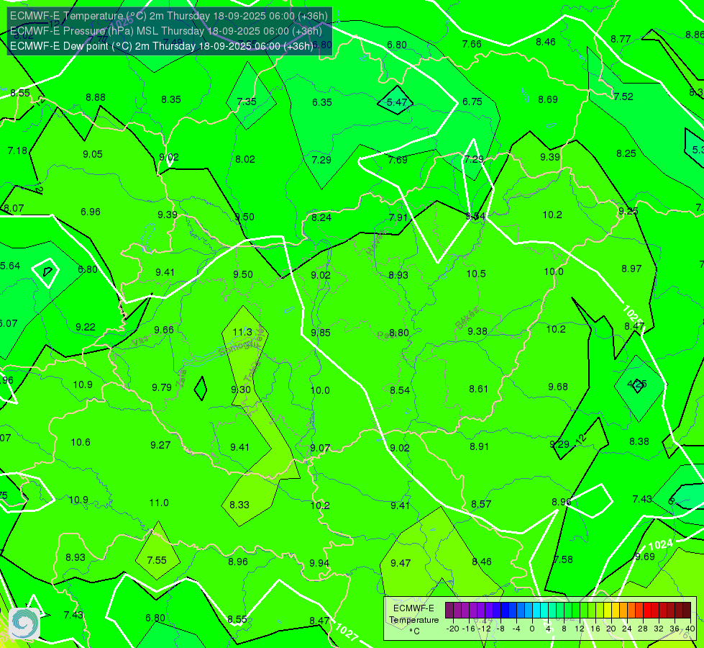Click the purple -20 °C legend swatch
This screenshot has height=648, width=704.
tap(449, 611)
